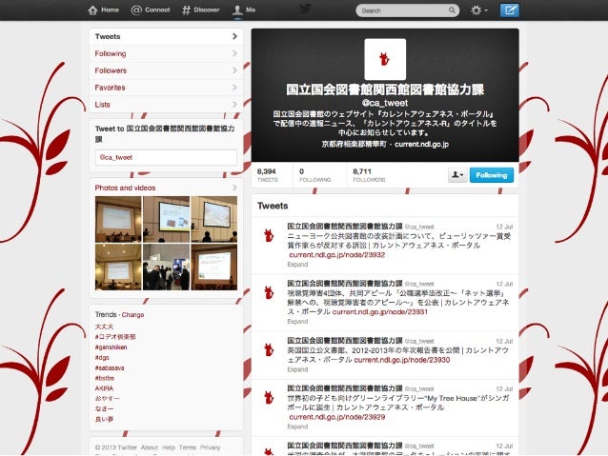Expand the tweet with node/23932
This screenshot has height=456, width=608.
pyautogui.click(x=297, y=265)
